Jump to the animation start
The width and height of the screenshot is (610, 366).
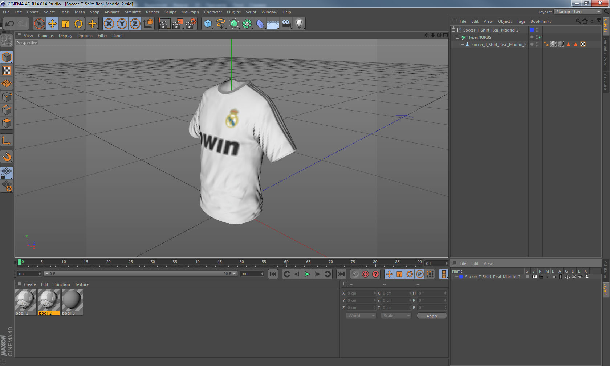(x=273, y=274)
